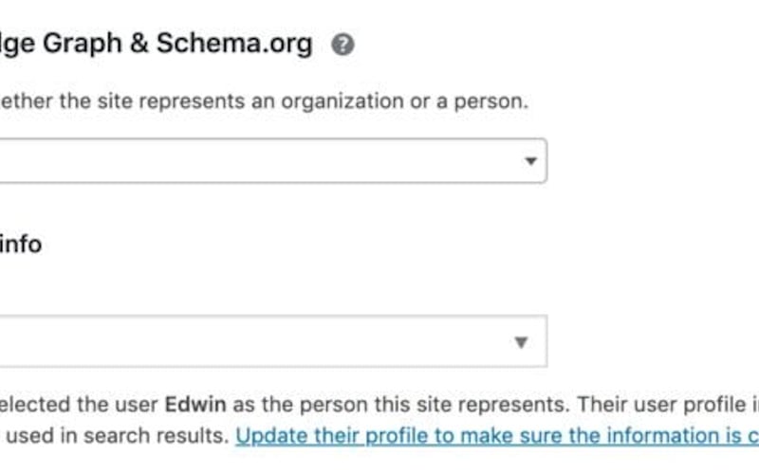This screenshot has width=759, height=474.
Task: Expand the organization or person dropdown arrow
Action: click(530, 161)
